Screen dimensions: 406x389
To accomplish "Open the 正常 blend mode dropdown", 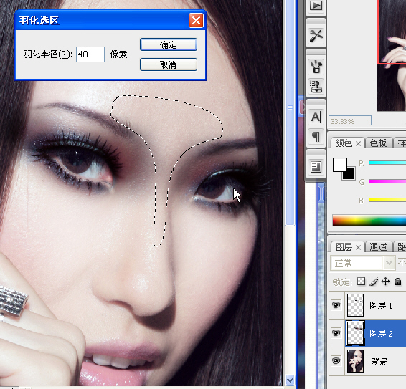I will point(363,264).
